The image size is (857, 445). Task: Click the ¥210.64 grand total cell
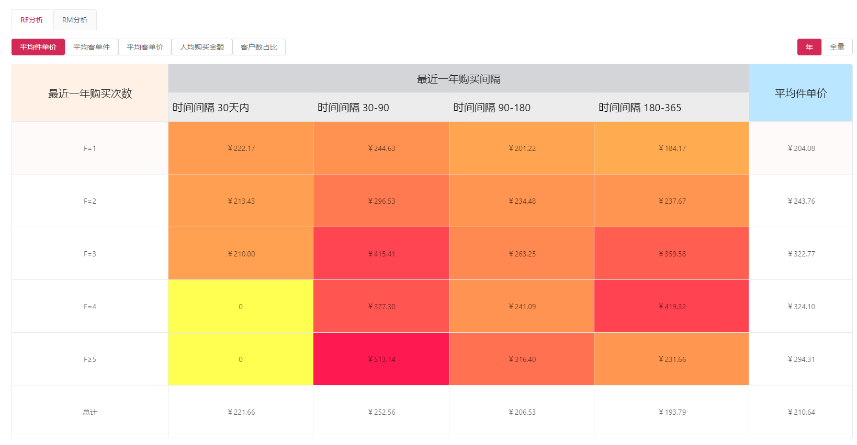coord(800,412)
